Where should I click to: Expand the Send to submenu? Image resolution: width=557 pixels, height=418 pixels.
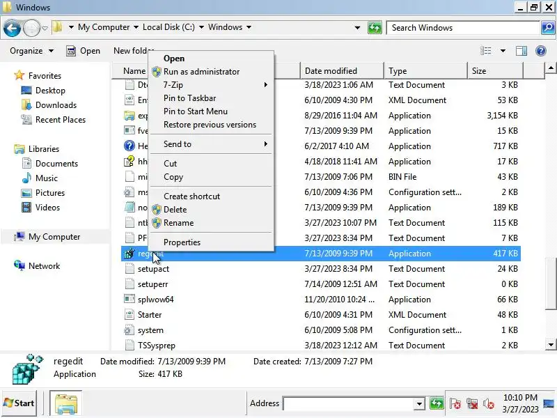tap(211, 144)
